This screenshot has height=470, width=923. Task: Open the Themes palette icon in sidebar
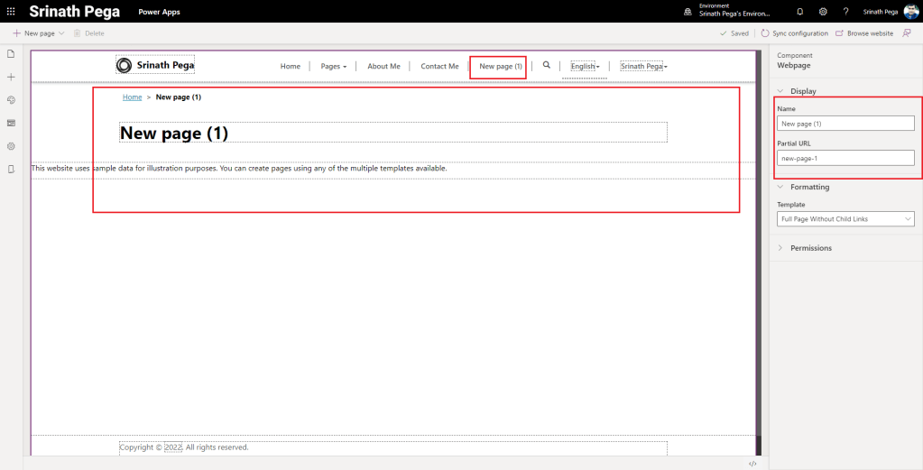pyautogui.click(x=11, y=100)
